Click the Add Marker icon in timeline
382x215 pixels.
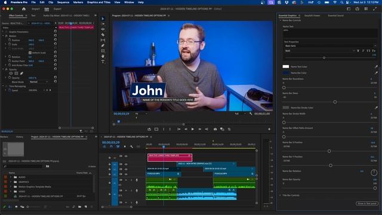(x=125, y=146)
